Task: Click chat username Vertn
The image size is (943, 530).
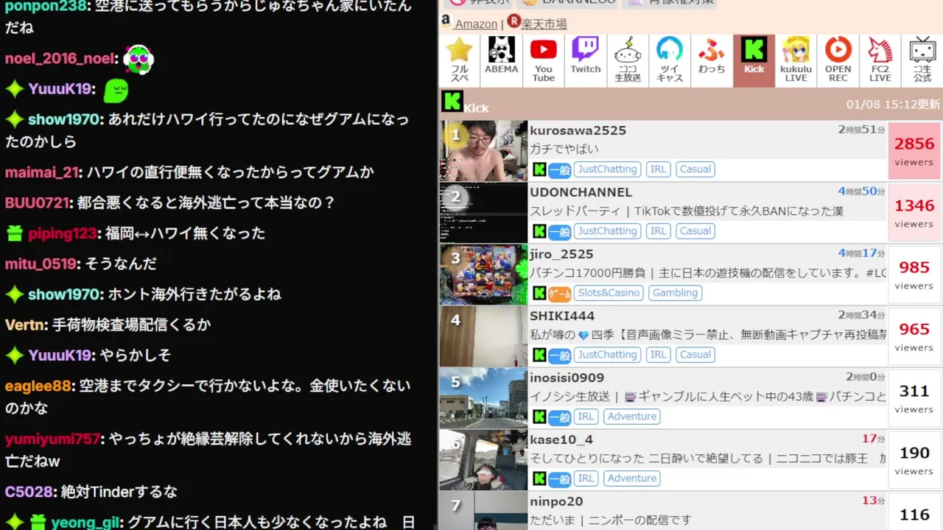Action: [x=26, y=325]
